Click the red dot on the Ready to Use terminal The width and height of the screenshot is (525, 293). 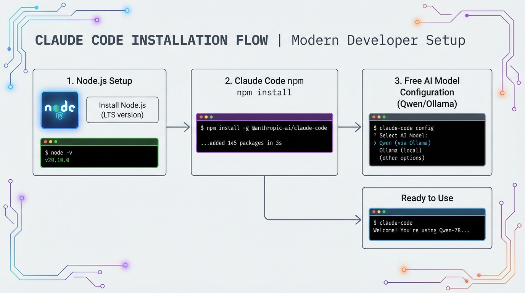[373, 212]
